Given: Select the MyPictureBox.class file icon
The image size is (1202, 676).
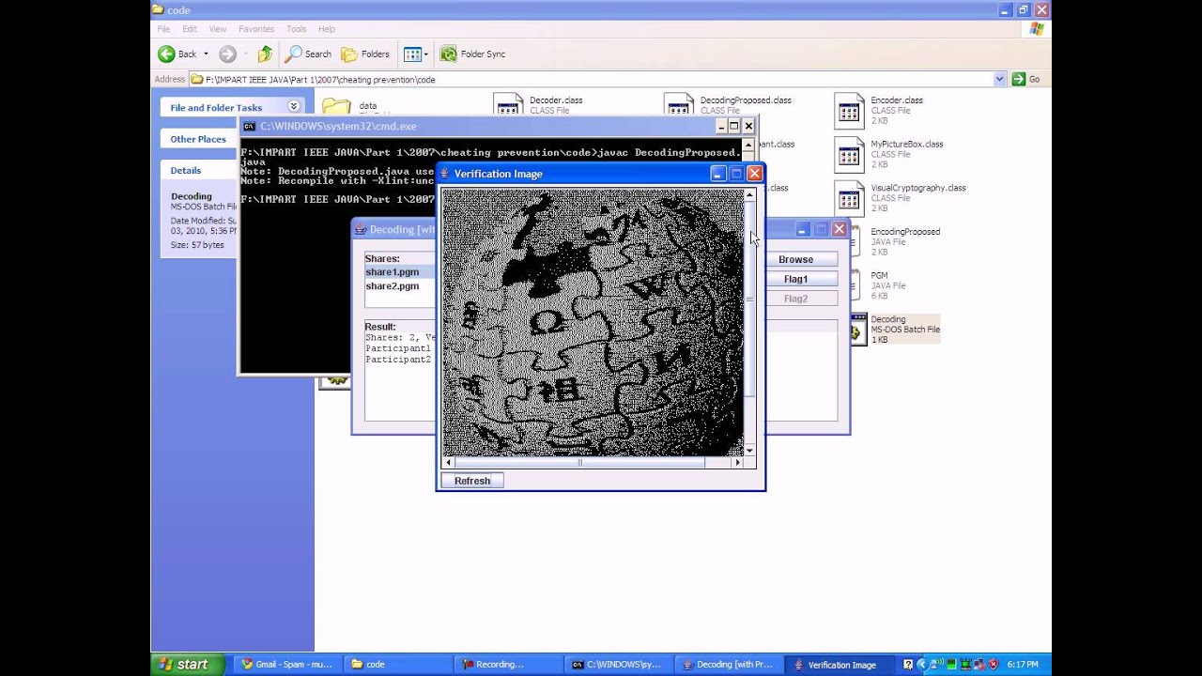Looking at the screenshot, I should click(x=849, y=155).
